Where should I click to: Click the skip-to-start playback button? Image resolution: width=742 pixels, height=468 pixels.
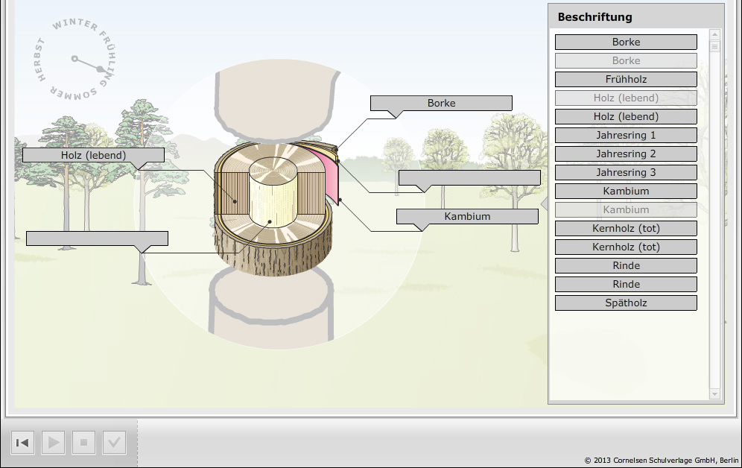click(22, 443)
